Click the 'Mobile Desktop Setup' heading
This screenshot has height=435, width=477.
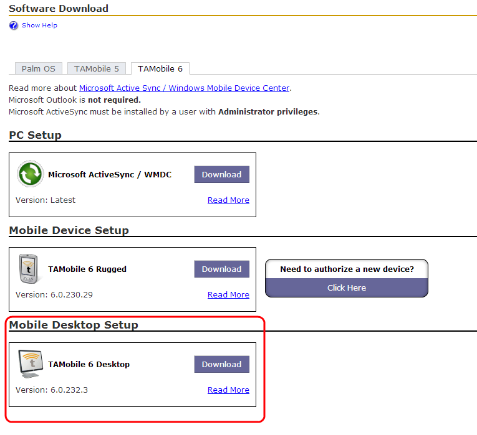74,325
